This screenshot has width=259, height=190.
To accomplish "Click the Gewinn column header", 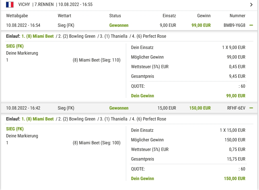I will click(204, 16).
